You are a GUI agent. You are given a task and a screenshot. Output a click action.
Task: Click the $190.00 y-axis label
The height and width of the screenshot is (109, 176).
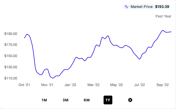(11, 34)
